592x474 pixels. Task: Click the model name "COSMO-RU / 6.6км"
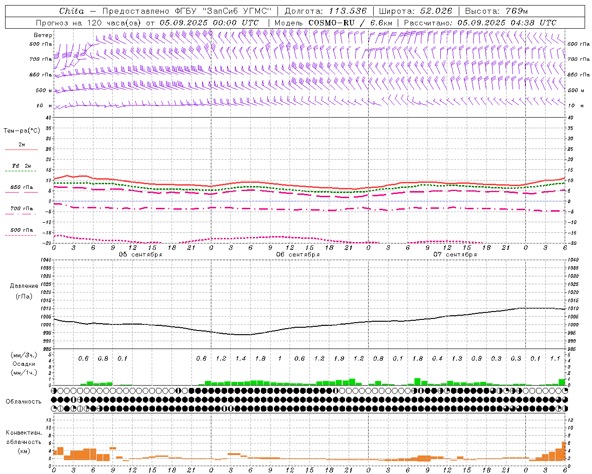tap(350, 23)
